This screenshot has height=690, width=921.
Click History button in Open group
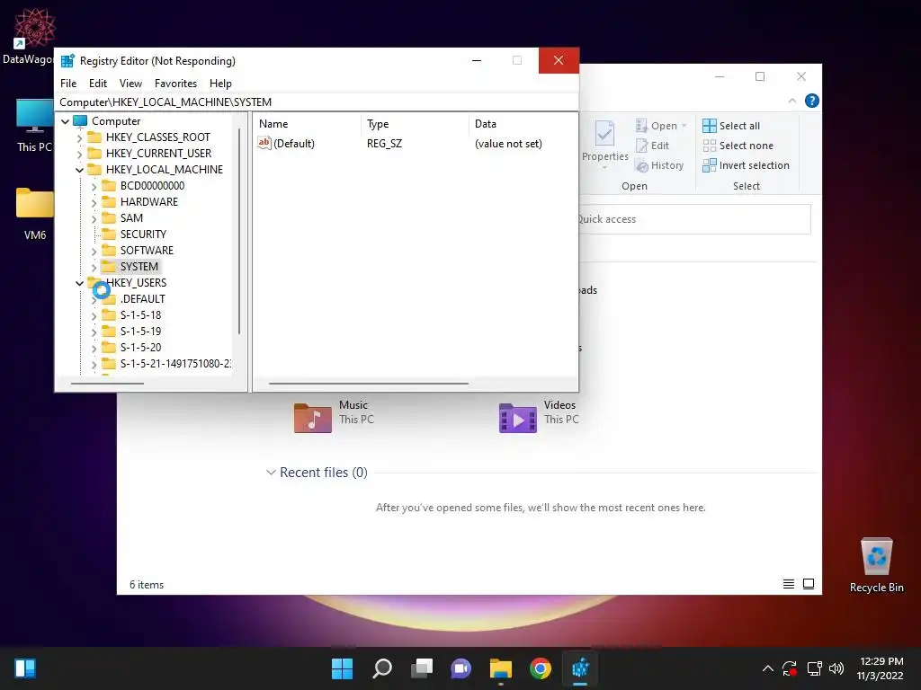(659, 165)
